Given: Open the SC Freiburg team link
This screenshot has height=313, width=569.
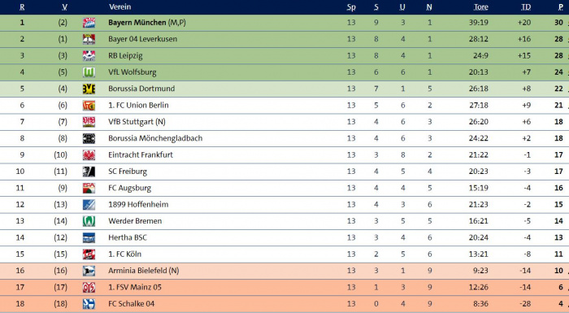Looking at the screenshot, I should coord(128,172).
